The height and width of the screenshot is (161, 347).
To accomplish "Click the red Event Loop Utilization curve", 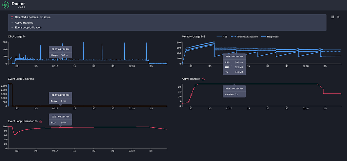I will pyautogui.click(x=87, y=127).
